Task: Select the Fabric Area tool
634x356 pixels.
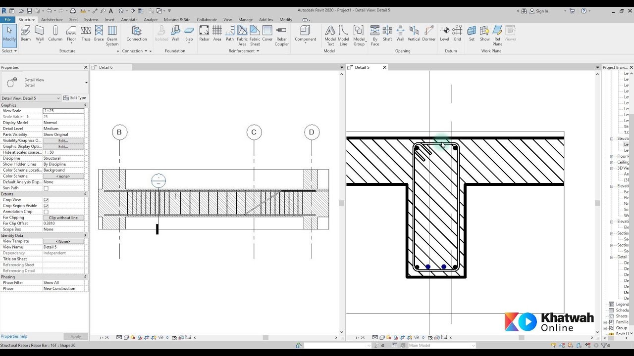Action: click(242, 36)
